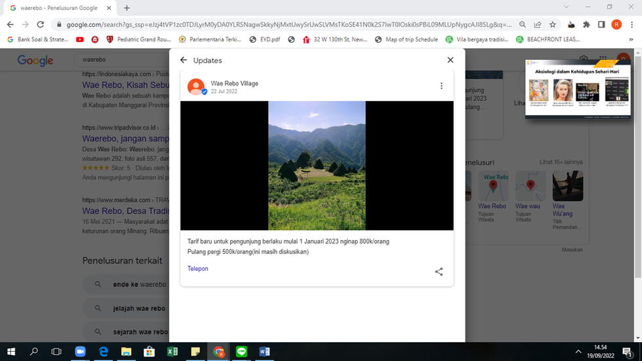642x361 pixels.
Task: Open the Chrome three-dot menu
Action: tap(632, 25)
